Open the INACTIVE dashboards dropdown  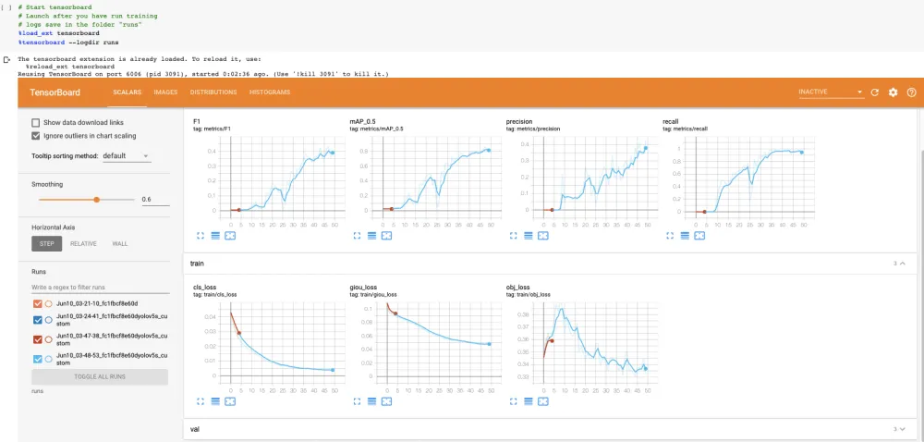831,92
